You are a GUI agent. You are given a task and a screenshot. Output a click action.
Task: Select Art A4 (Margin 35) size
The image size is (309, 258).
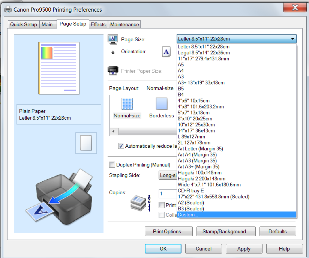click(237, 155)
